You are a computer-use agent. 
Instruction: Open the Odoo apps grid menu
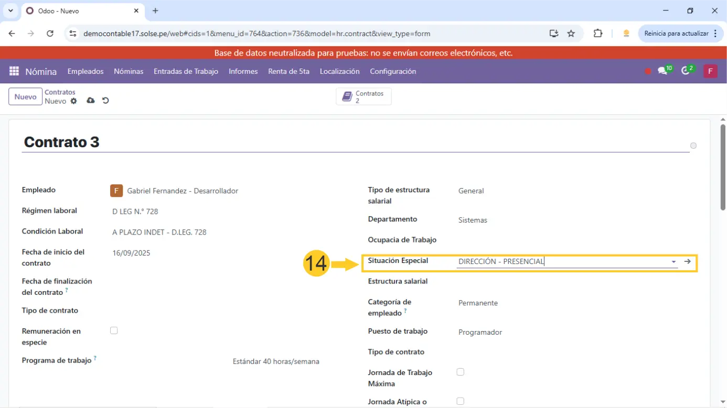point(14,71)
